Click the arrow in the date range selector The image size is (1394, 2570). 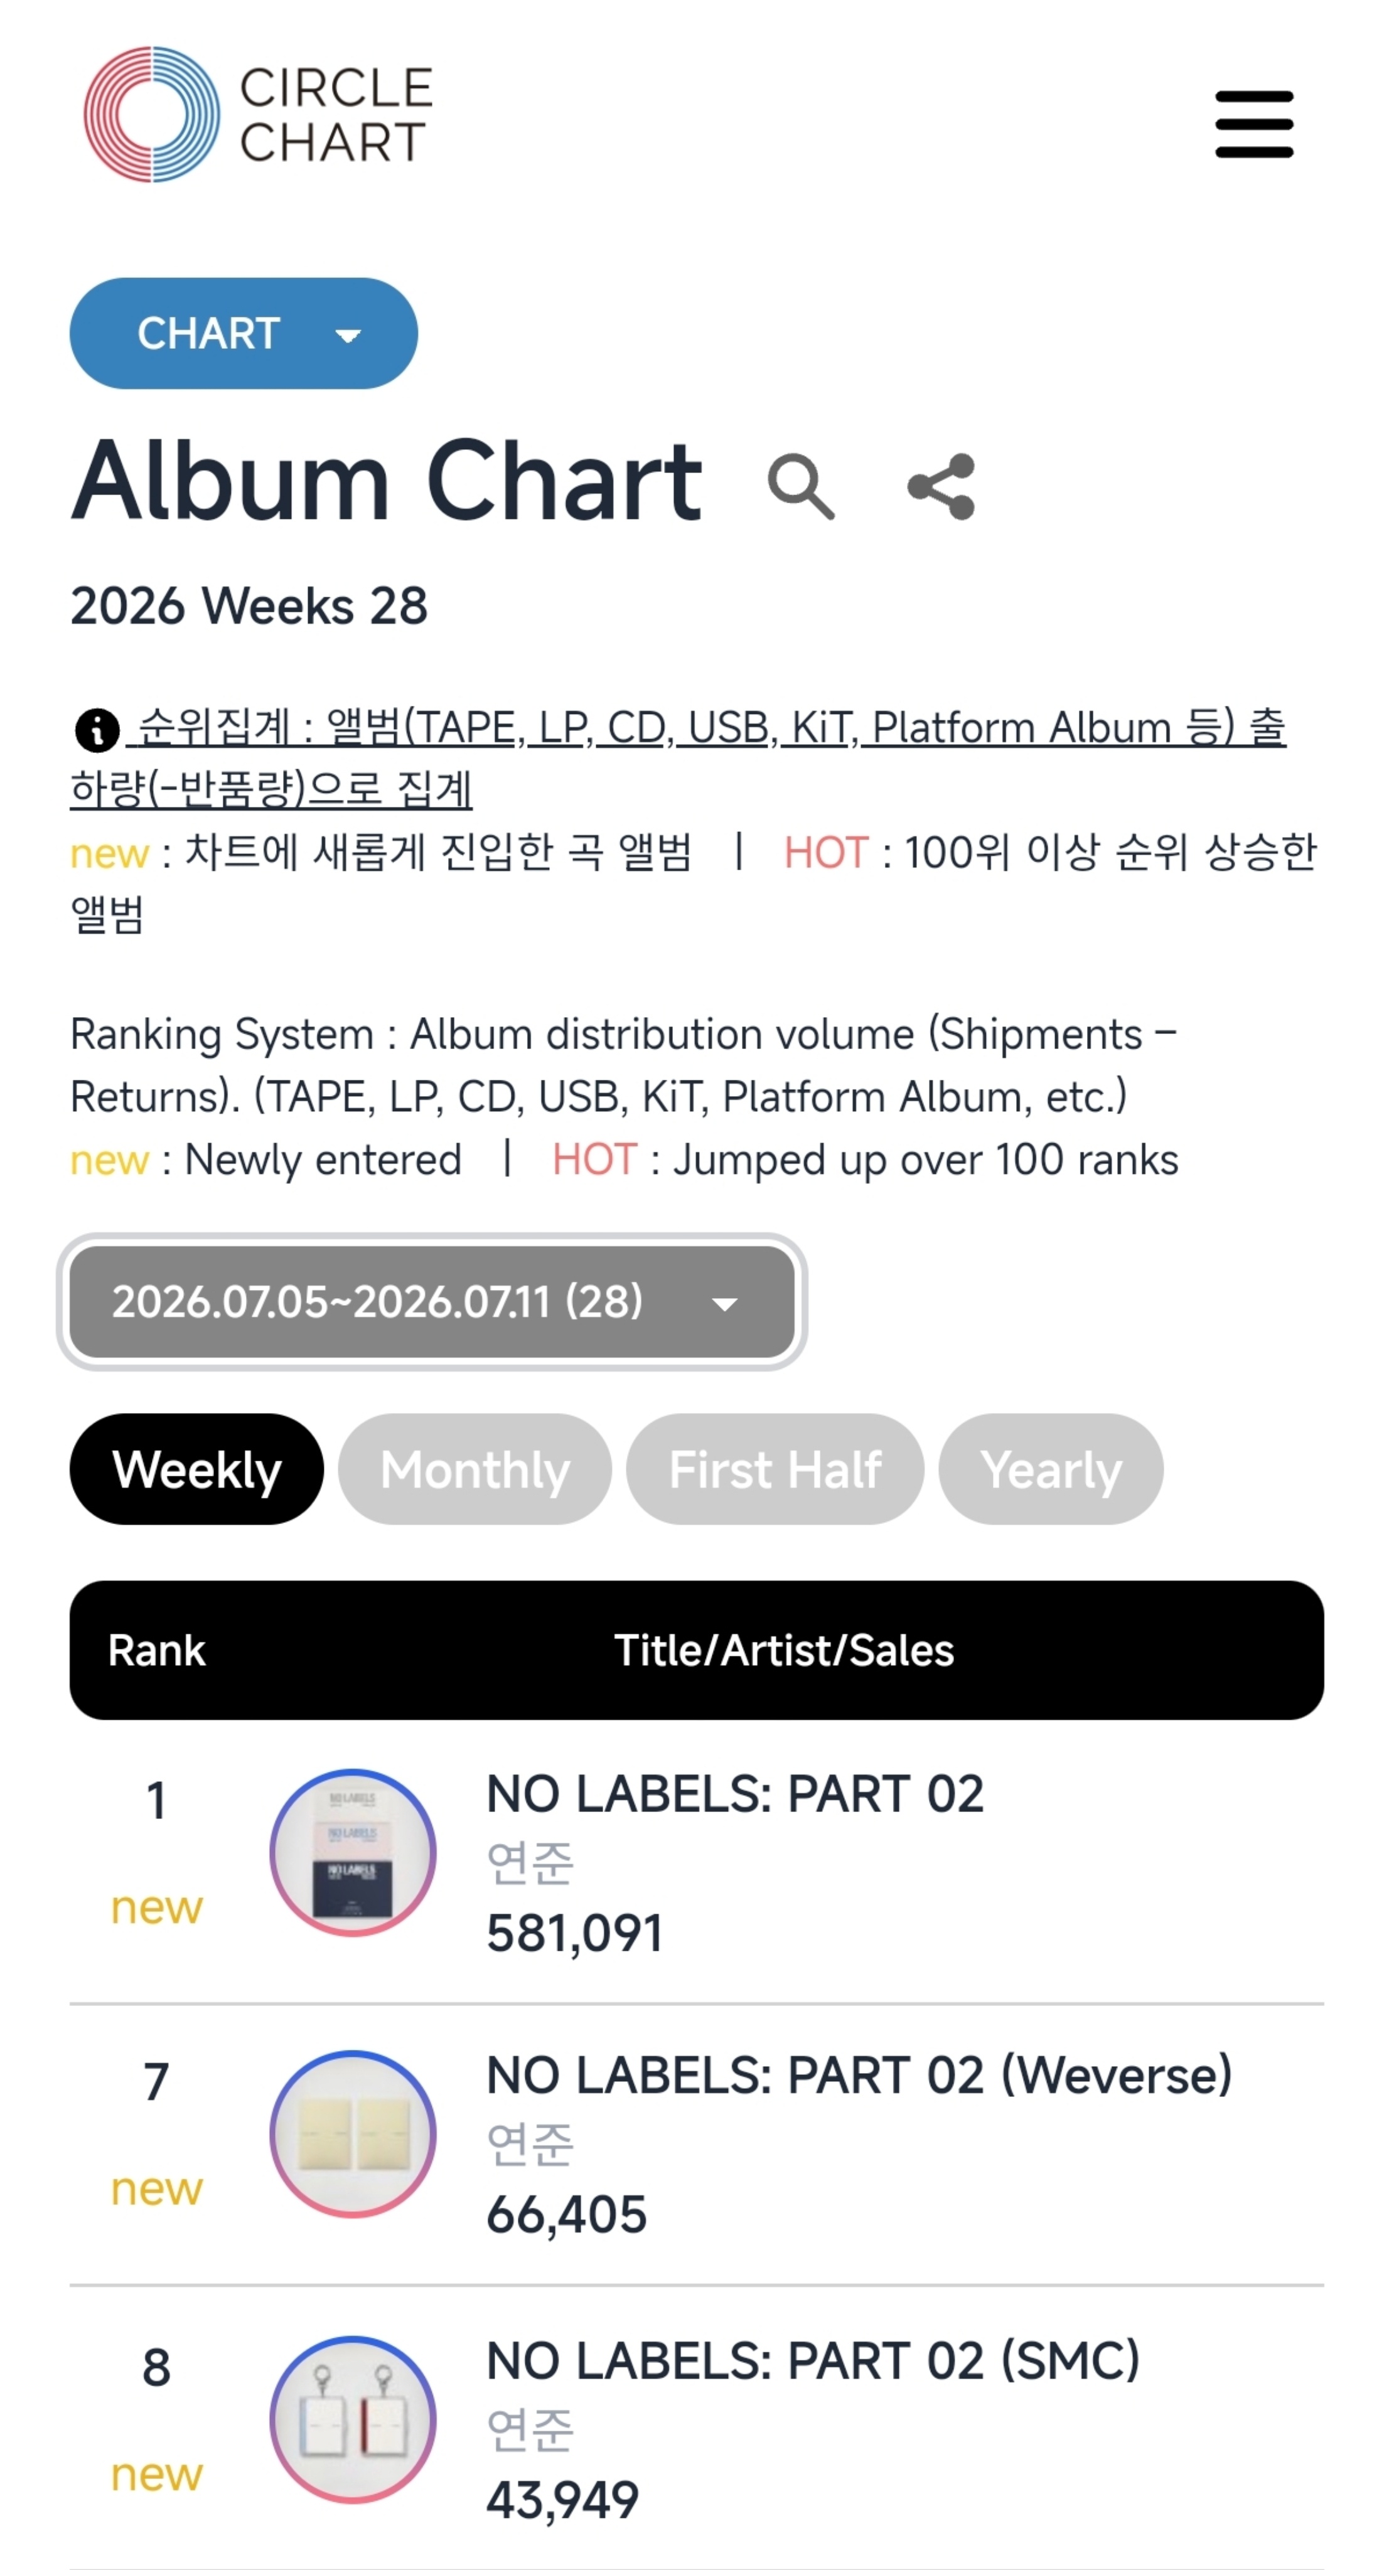[724, 1304]
